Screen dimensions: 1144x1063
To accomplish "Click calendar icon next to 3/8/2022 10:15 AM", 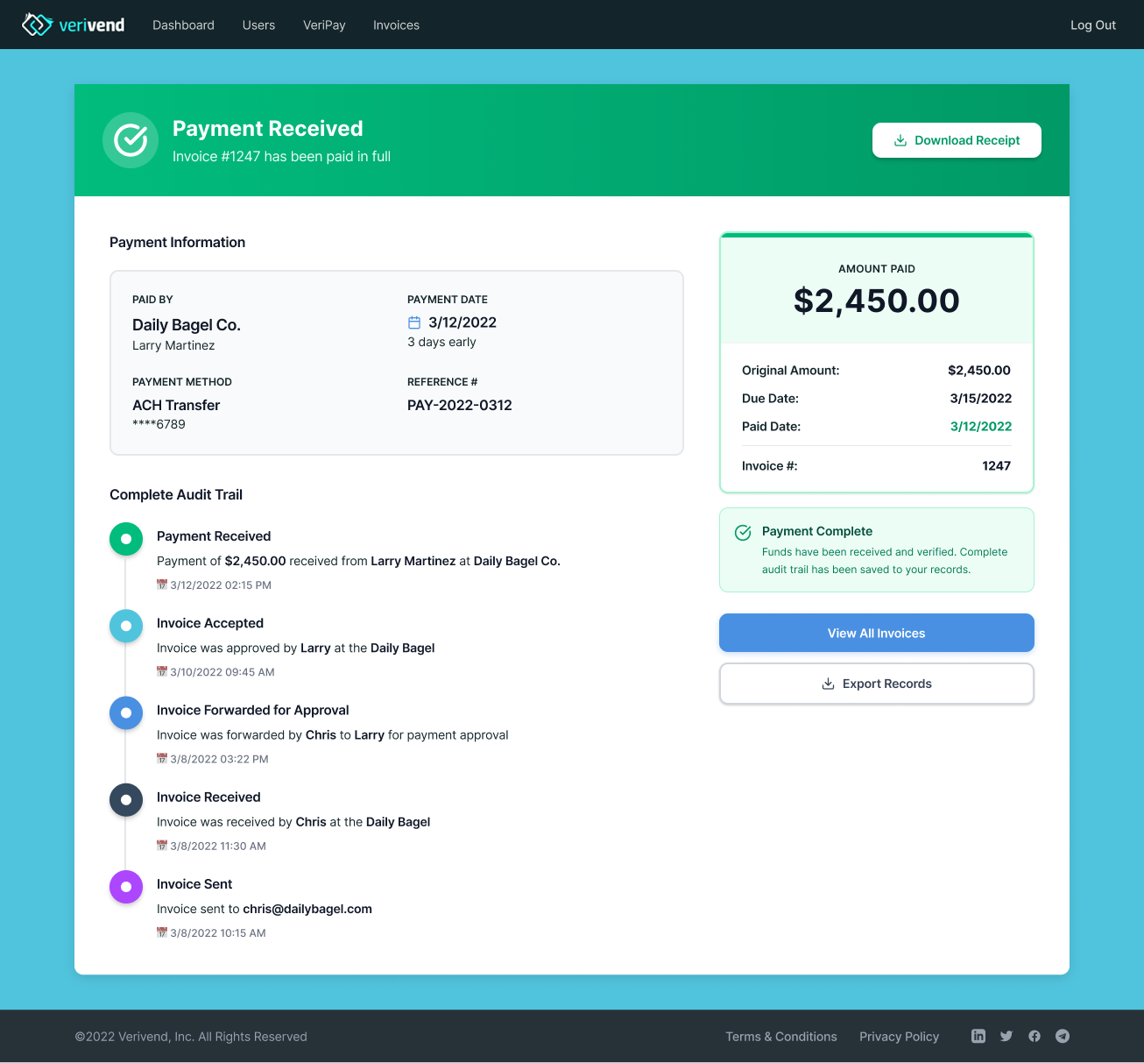I will (162, 932).
